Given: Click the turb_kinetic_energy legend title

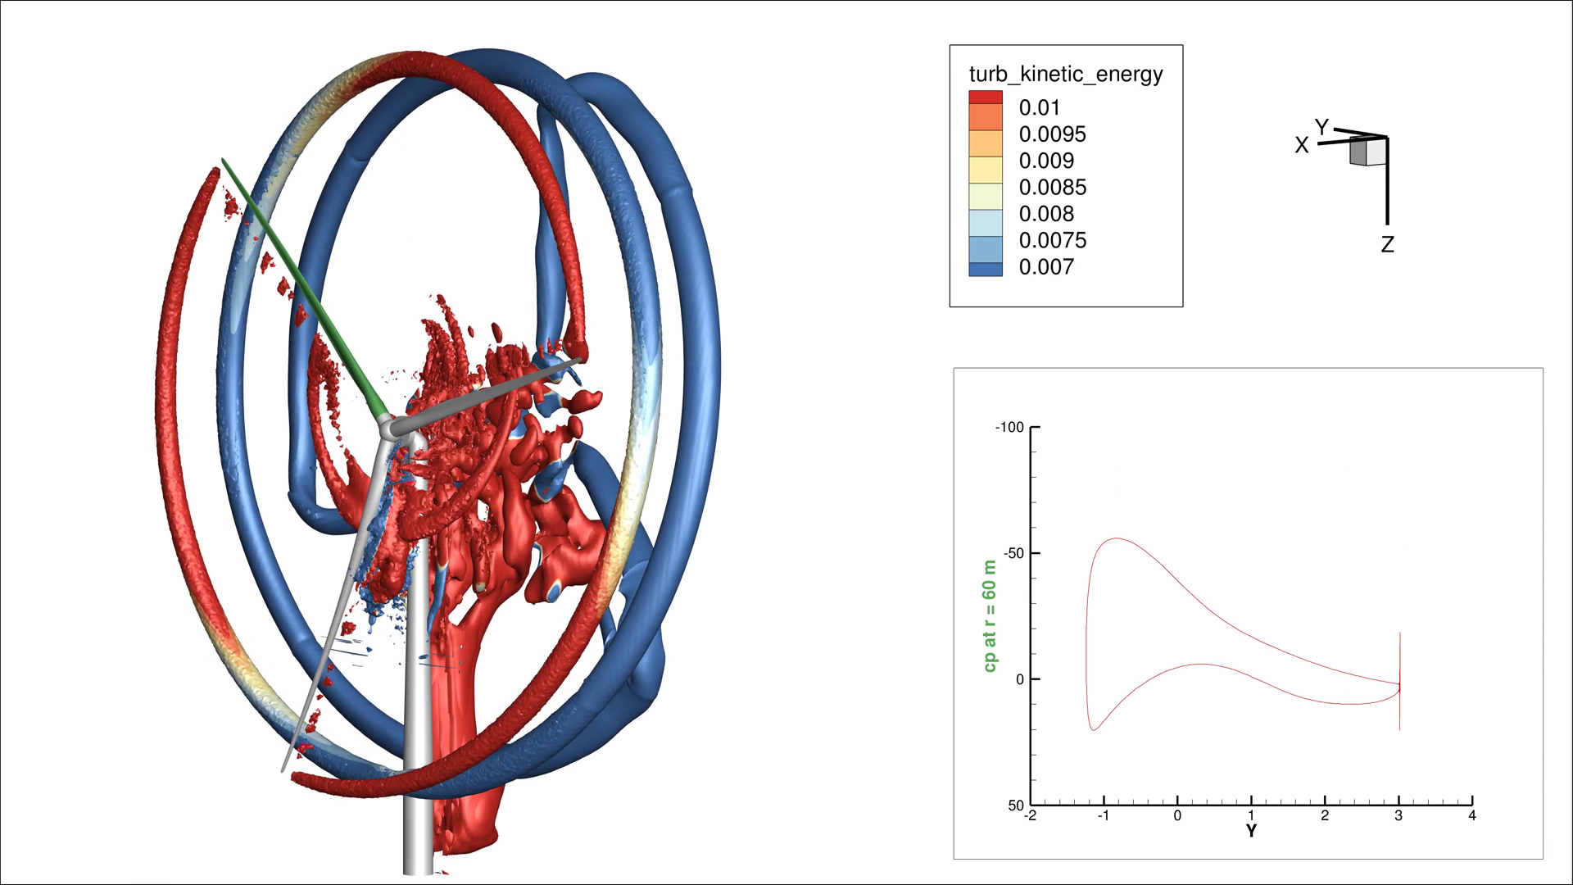Looking at the screenshot, I should [x=1066, y=74].
